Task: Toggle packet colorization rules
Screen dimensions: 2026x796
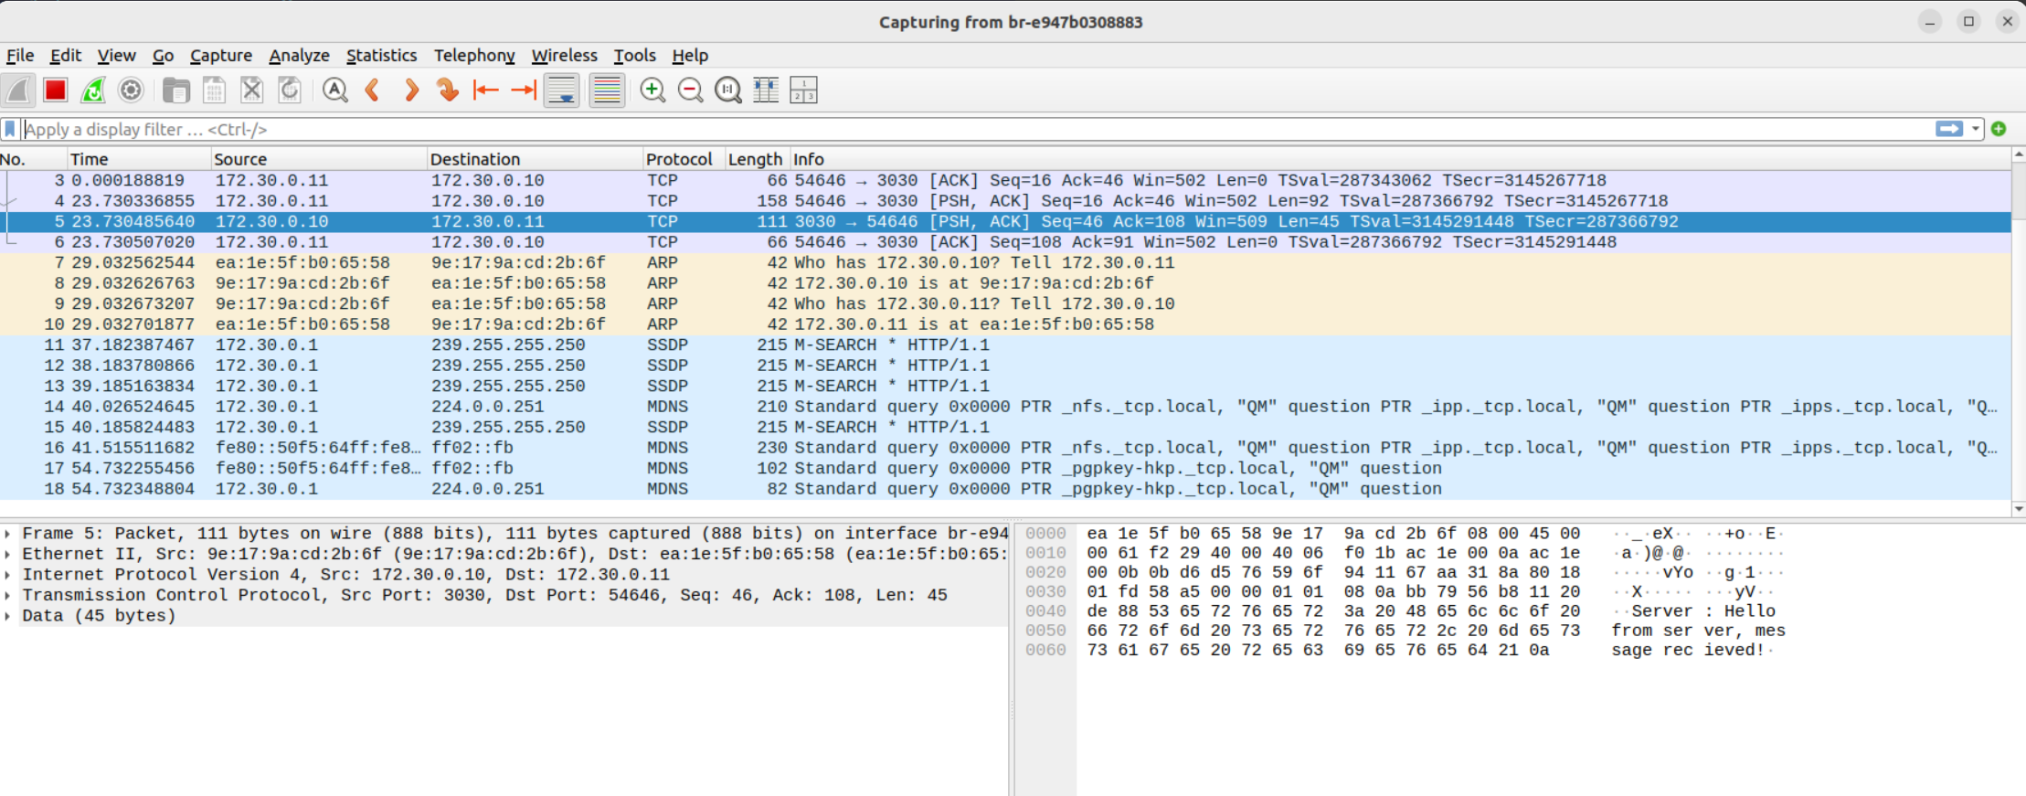Action: point(607,90)
